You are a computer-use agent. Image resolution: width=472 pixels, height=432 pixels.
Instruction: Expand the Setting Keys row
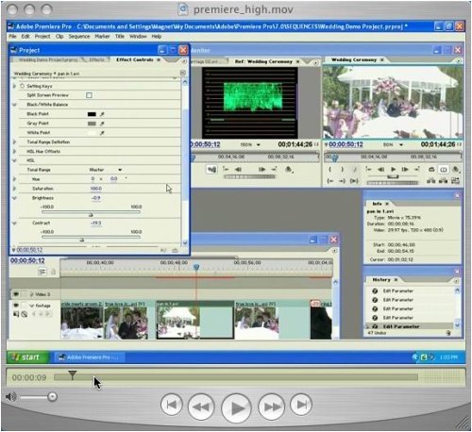point(14,86)
